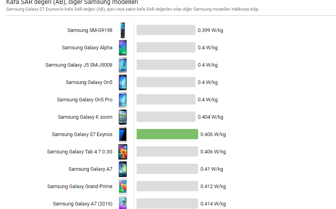Open the Samsung SM-G9198 link
Image resolution: width=336 pixels, height=209 pixels.
point(90,30)
